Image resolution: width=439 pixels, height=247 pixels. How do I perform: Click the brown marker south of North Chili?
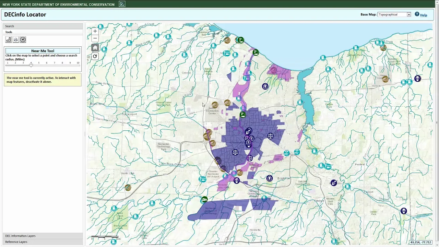coord(128,187)
